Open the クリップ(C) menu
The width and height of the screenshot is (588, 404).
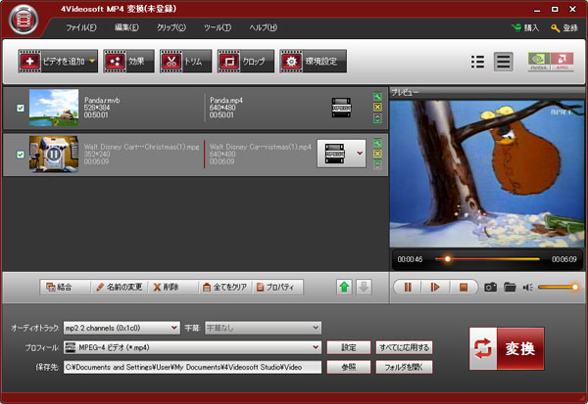click(171, 27)
